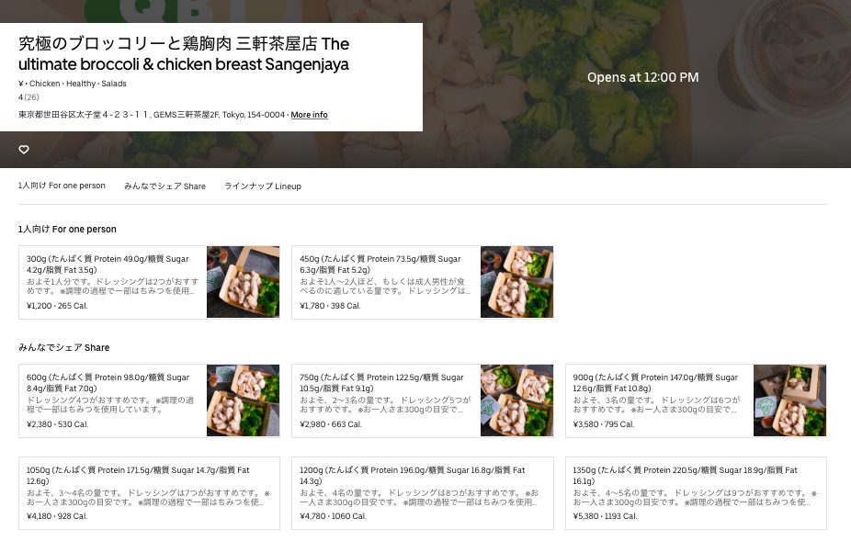Screen dimensions: 851x541
Task: Click the 600g item description text
Action: (110, 404)
